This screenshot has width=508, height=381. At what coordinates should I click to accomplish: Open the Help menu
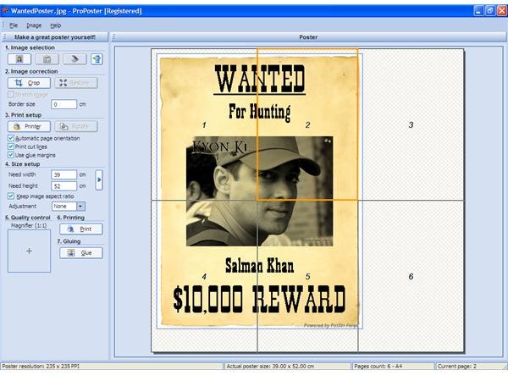coord(55,25)
